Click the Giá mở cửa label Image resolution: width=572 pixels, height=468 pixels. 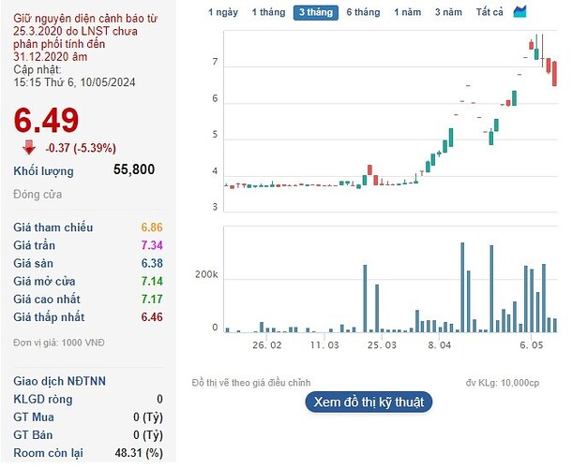point(44,281)
